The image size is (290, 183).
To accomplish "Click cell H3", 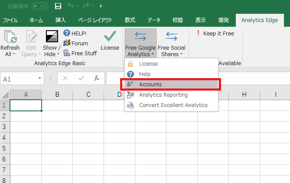I will click(x=244, y=127).
